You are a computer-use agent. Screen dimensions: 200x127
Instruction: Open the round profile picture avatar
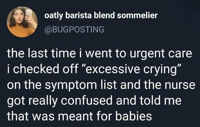pyautogui.click(x=22, y=22)
